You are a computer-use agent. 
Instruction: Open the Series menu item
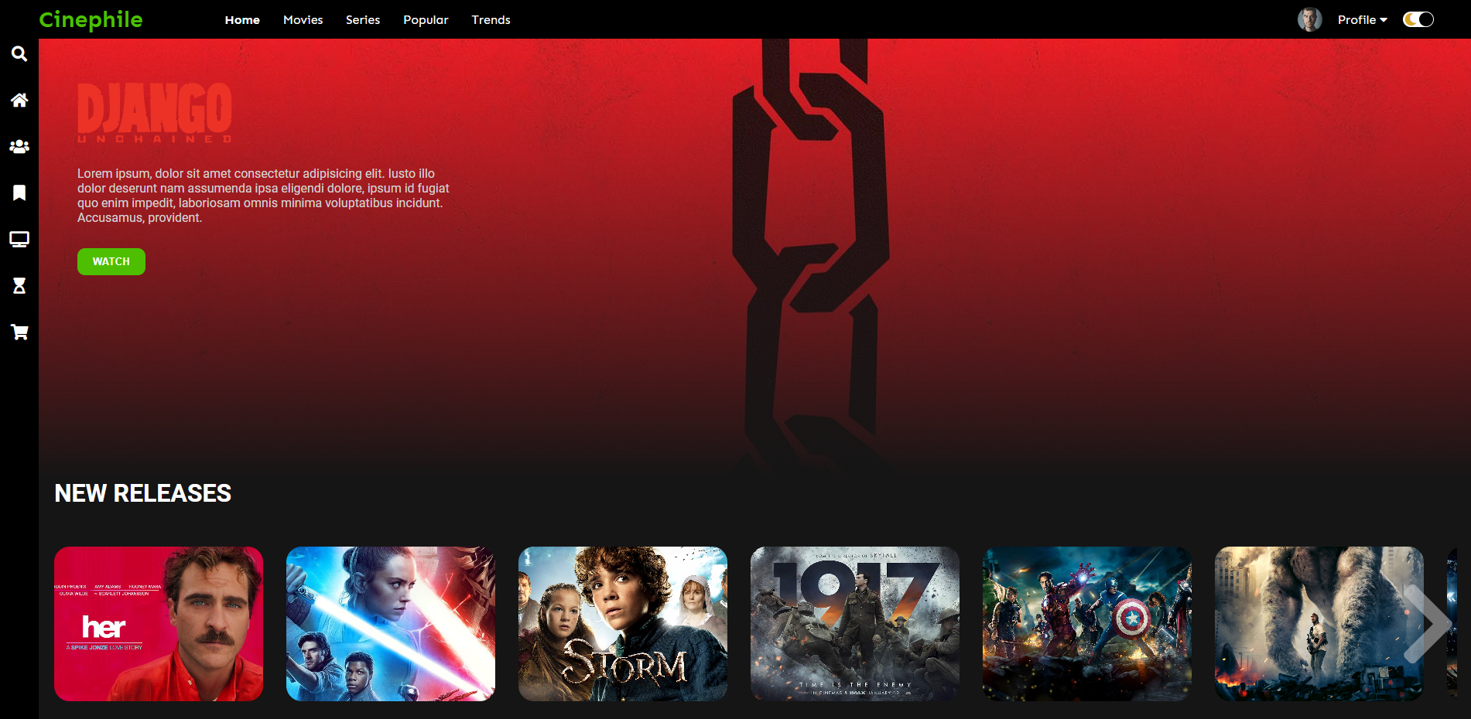click(363, 20)
